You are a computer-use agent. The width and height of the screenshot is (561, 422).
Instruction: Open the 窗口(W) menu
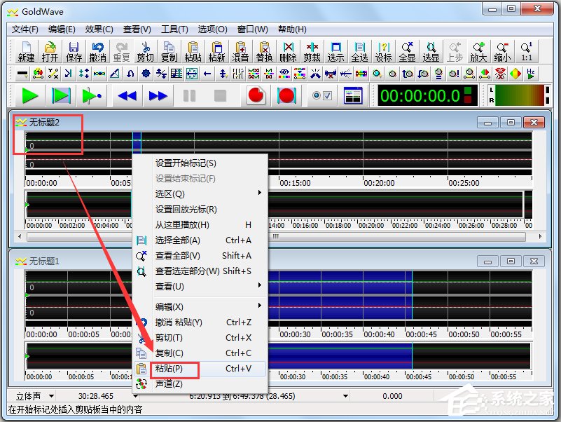(253, 29)
